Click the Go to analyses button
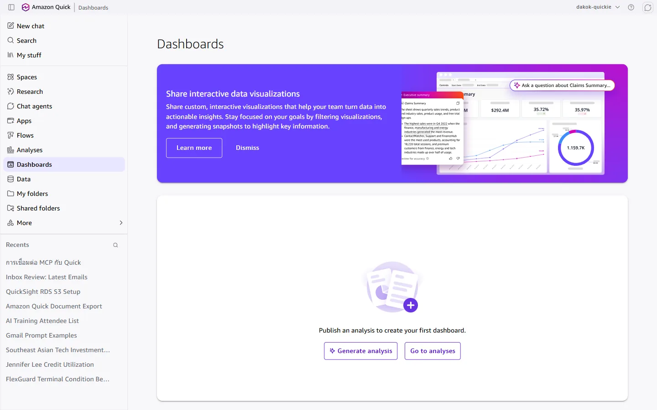The image size is (657, 410). (433, 351)
